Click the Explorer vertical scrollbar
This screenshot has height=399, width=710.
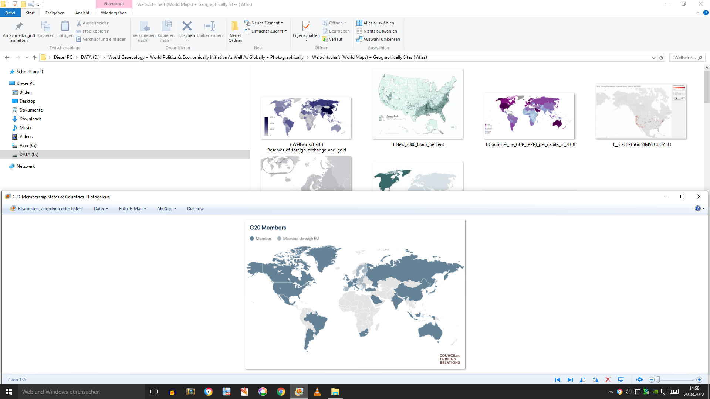click(707, 87)
